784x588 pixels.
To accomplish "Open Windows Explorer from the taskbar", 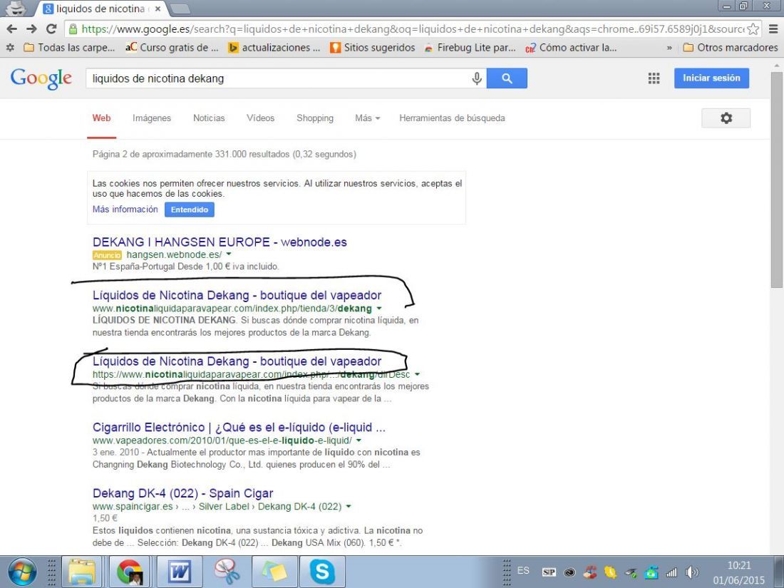I will click(x=81, y=572).
